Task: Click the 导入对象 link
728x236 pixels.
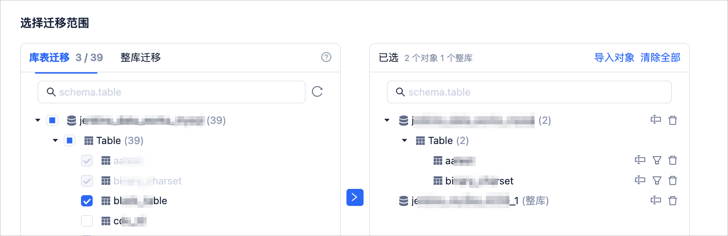Action: click(614, 57)
